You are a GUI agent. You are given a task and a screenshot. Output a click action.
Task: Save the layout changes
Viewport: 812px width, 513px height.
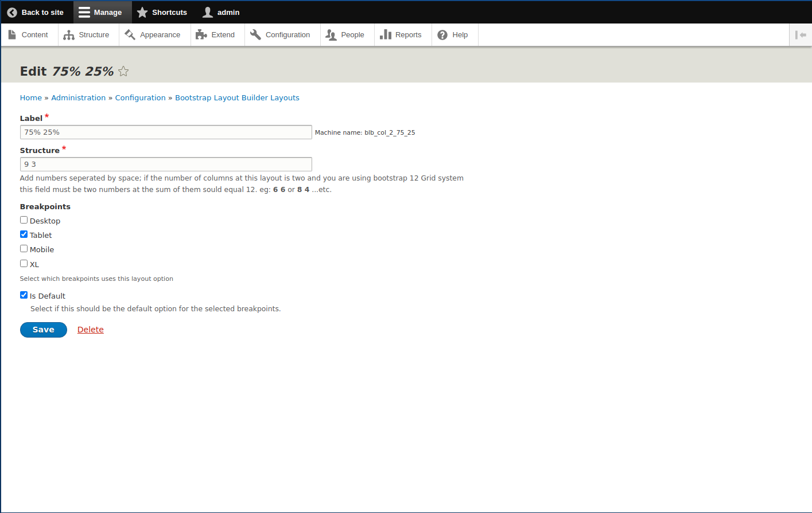pos(43,330)
